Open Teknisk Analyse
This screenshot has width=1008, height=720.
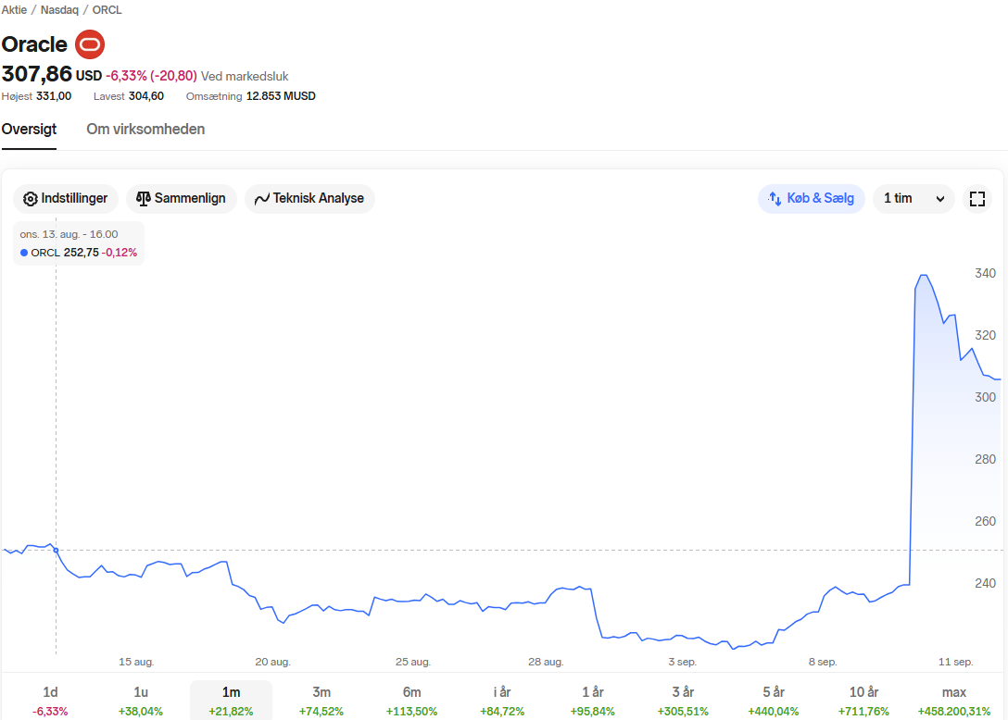click(309, 198)
